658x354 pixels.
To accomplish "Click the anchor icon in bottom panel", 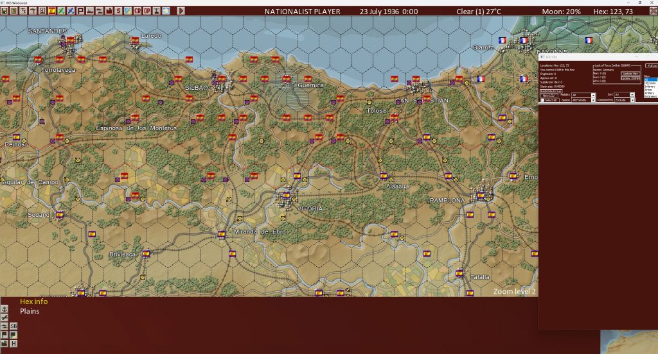I will (4, 309).
